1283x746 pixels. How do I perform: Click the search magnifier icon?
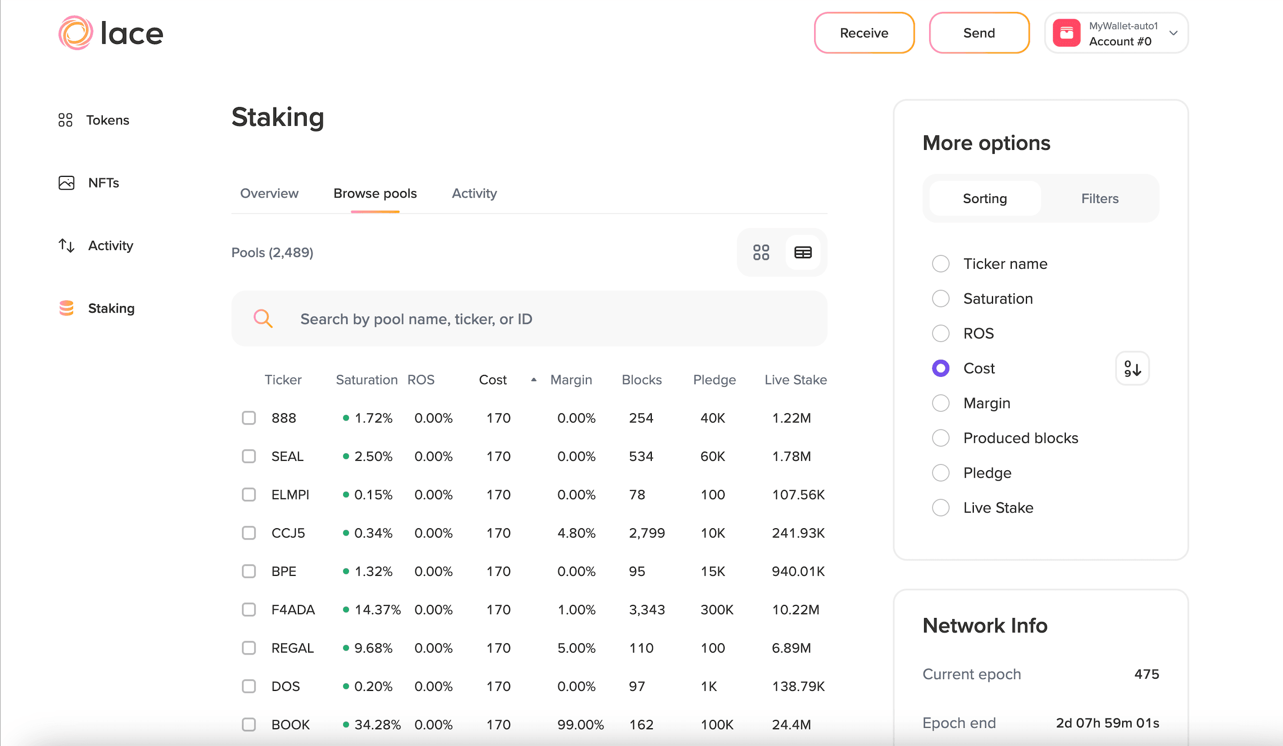(x=263, y=319)
